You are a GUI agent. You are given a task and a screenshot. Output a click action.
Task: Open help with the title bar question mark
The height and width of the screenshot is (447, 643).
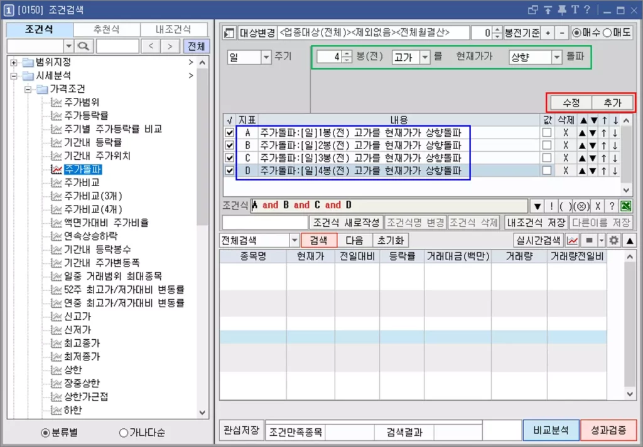click(587, 10)
